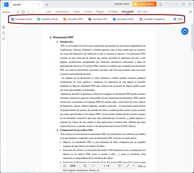Click the Convertir a TXT button
The height and width of the screenshot is (173, 194).
98,19
